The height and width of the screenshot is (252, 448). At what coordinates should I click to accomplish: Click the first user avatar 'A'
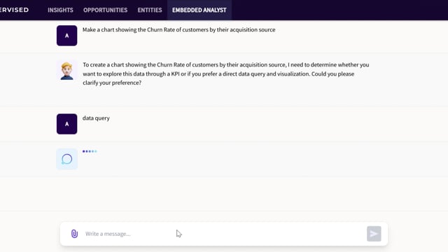(67, 36)
